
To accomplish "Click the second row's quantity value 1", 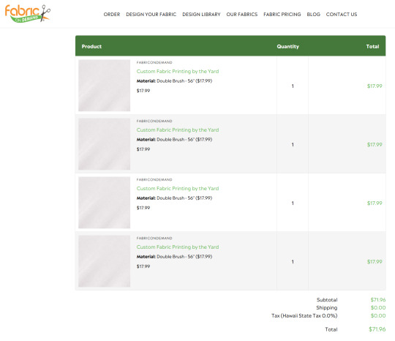I will click(293, 145).
